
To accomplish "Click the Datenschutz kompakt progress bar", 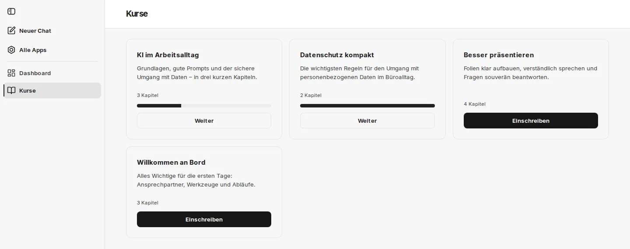I will pos(367,106).
